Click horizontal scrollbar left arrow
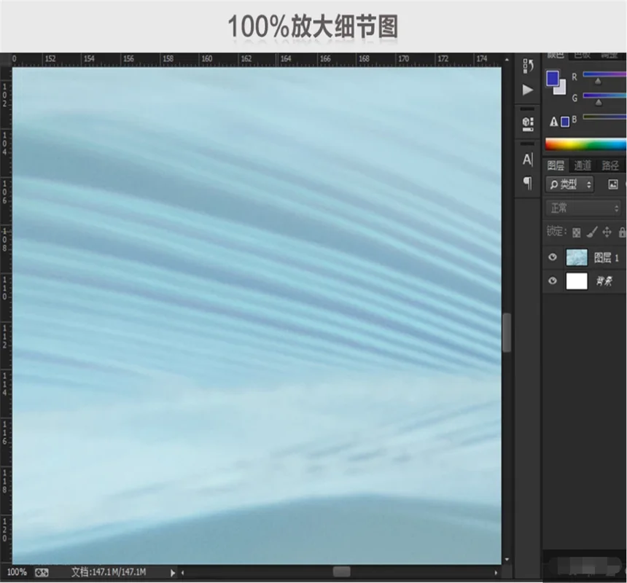 (x=183, y=573)
